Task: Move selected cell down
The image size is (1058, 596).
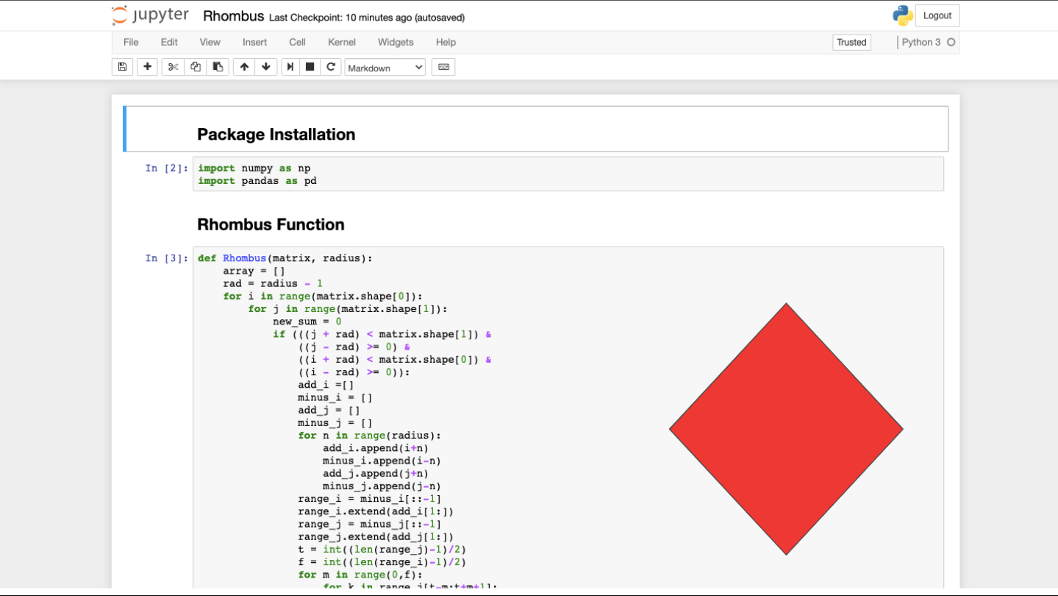Action: 265,67
